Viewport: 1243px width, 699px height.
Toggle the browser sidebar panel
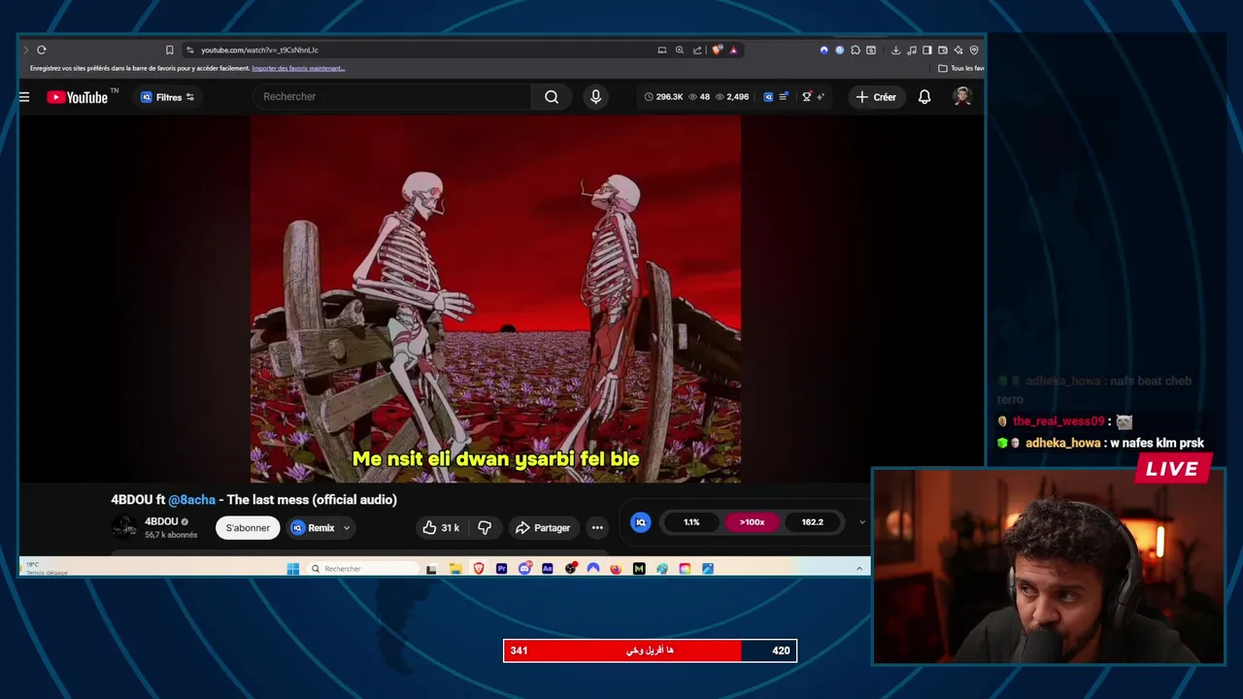[x=926, y=50]
